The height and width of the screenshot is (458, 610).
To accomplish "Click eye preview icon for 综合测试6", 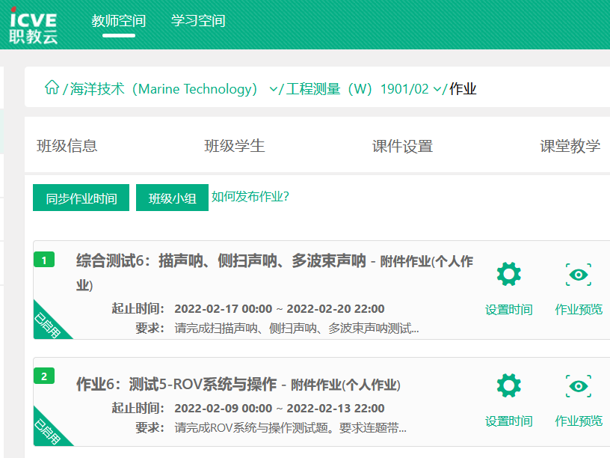I will 579,275.
